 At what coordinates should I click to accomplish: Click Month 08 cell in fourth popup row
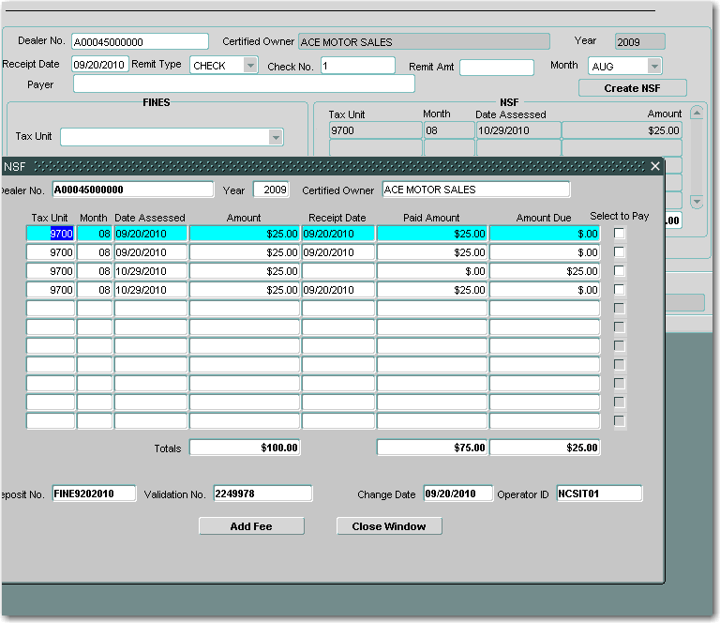tap(95, 290)
